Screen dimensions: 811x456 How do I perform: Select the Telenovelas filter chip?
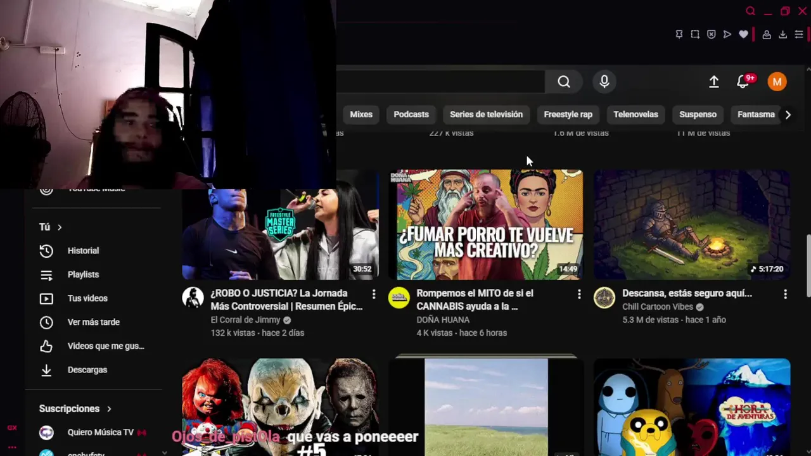point(635,115)
